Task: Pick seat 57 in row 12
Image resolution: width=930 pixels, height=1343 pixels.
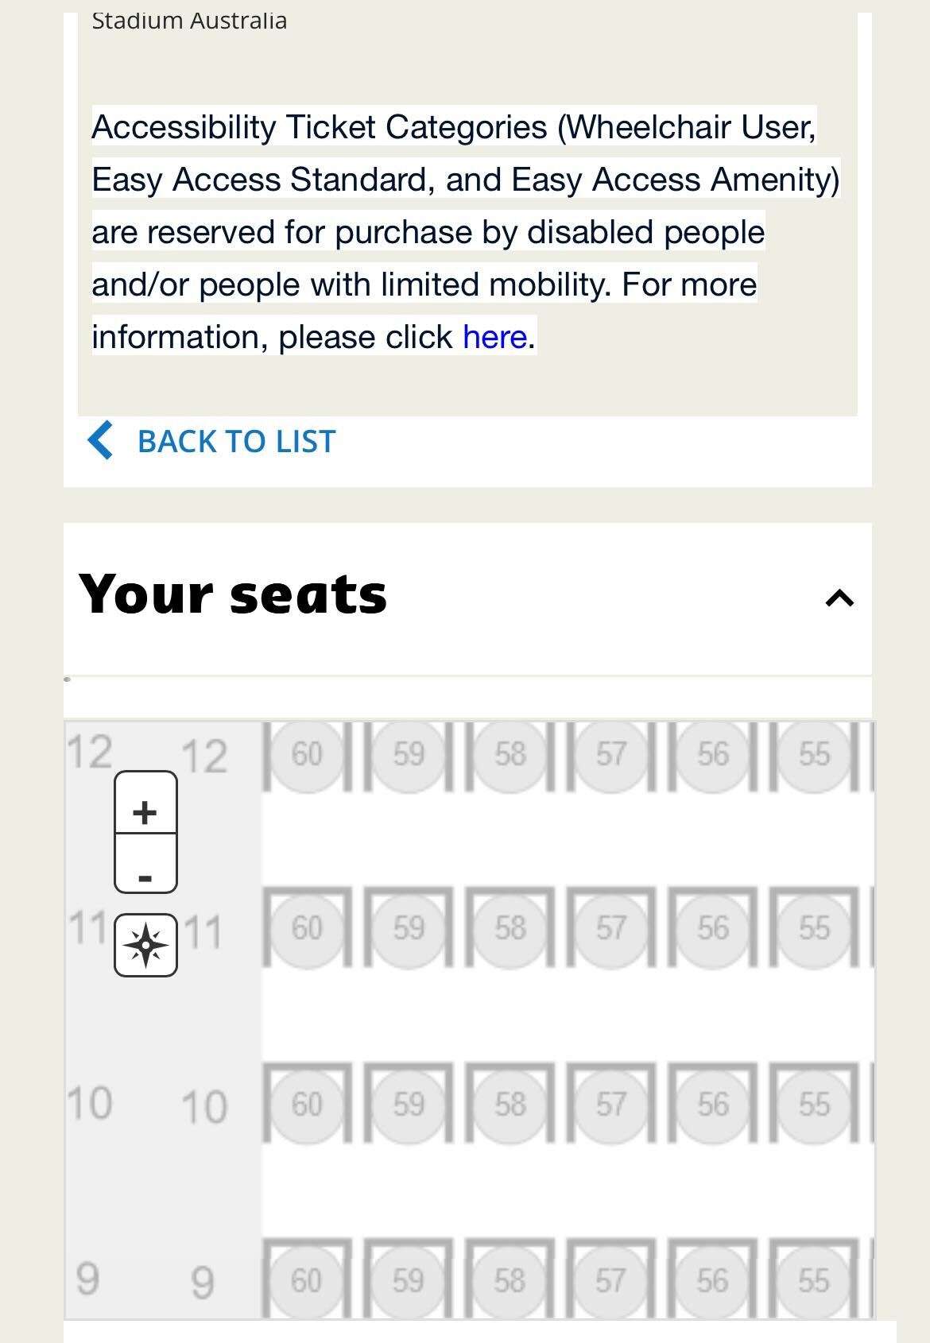Action: click(x=611, y=754)
